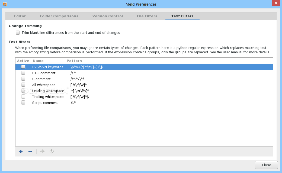Select the CVS/SVN keywords name cell
282x173 pixels.
[x=48, y=67]
